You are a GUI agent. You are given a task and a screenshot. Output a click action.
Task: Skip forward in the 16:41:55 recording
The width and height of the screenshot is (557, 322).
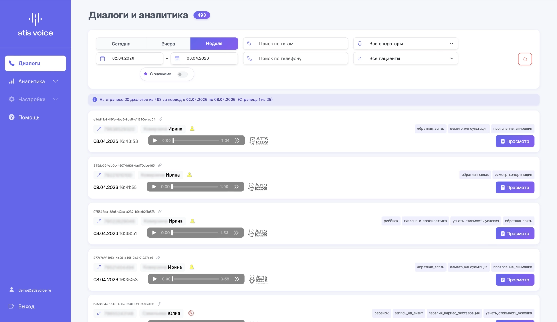[236, 187]
